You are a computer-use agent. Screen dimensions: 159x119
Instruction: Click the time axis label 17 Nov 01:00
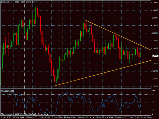pos(108,117)
